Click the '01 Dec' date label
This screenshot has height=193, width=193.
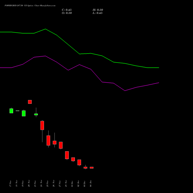[x=72, y=184]
